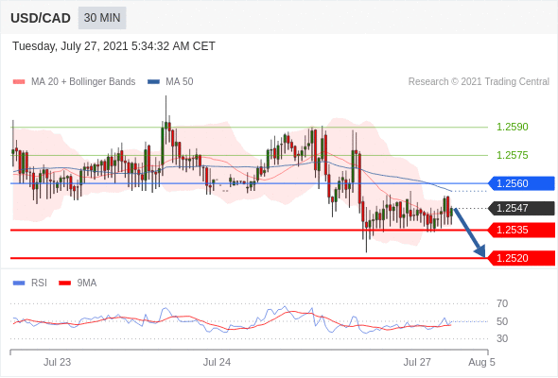Click the Jul 23 date axis label

[57, 362]
